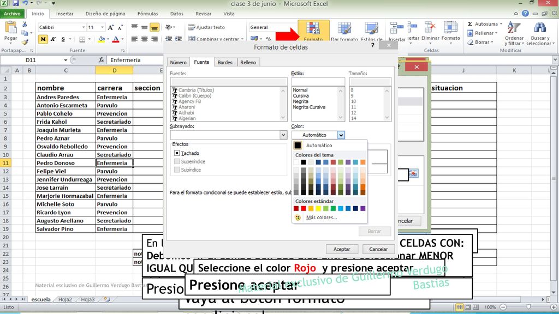
Task: Open the Rellenar fill menu
Action: (x=482, y=33)
